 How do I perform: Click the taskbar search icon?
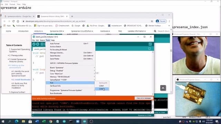click(x=10, y=121)
